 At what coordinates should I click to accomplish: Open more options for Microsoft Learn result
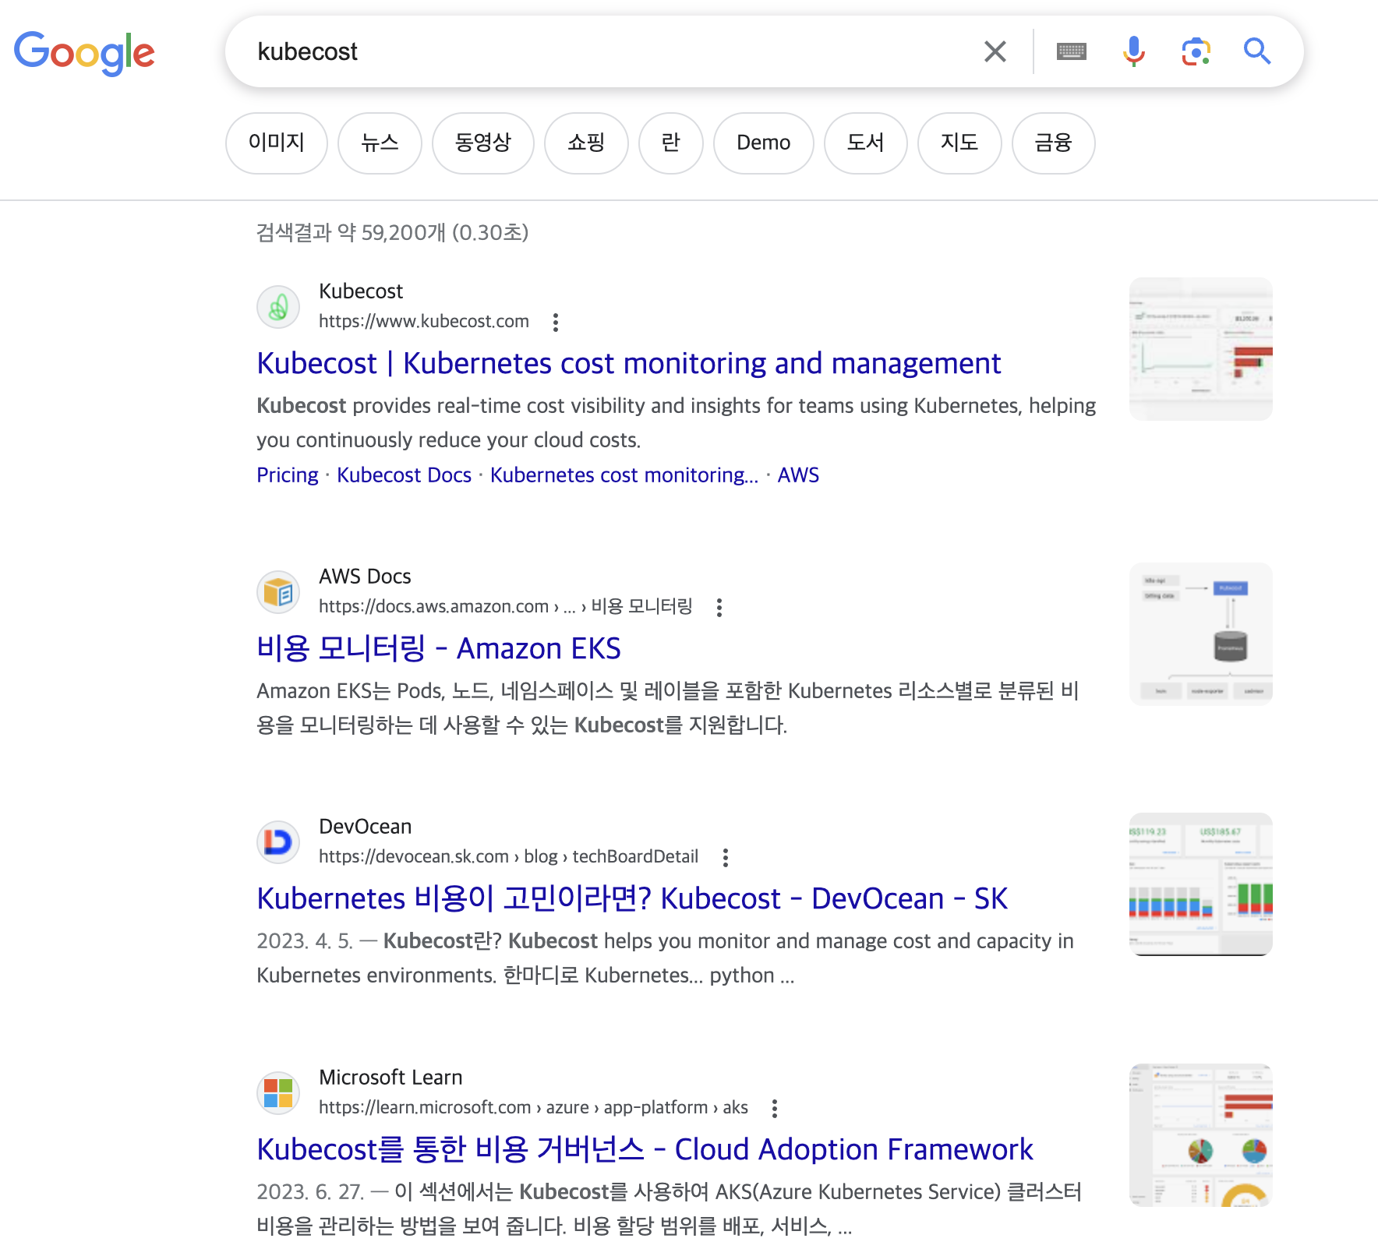pos(775,1108)
